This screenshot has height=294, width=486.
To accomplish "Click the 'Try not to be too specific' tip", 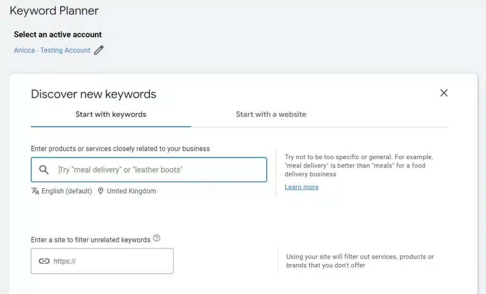I will click(359, 166).
